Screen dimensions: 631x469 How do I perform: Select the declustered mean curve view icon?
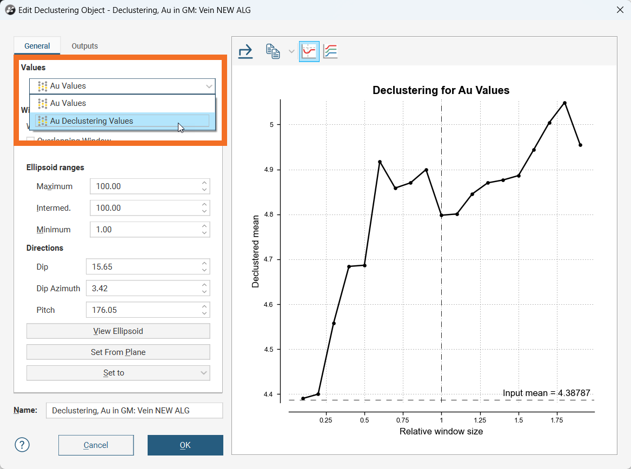pyautogui.click(x=309, y=52)
